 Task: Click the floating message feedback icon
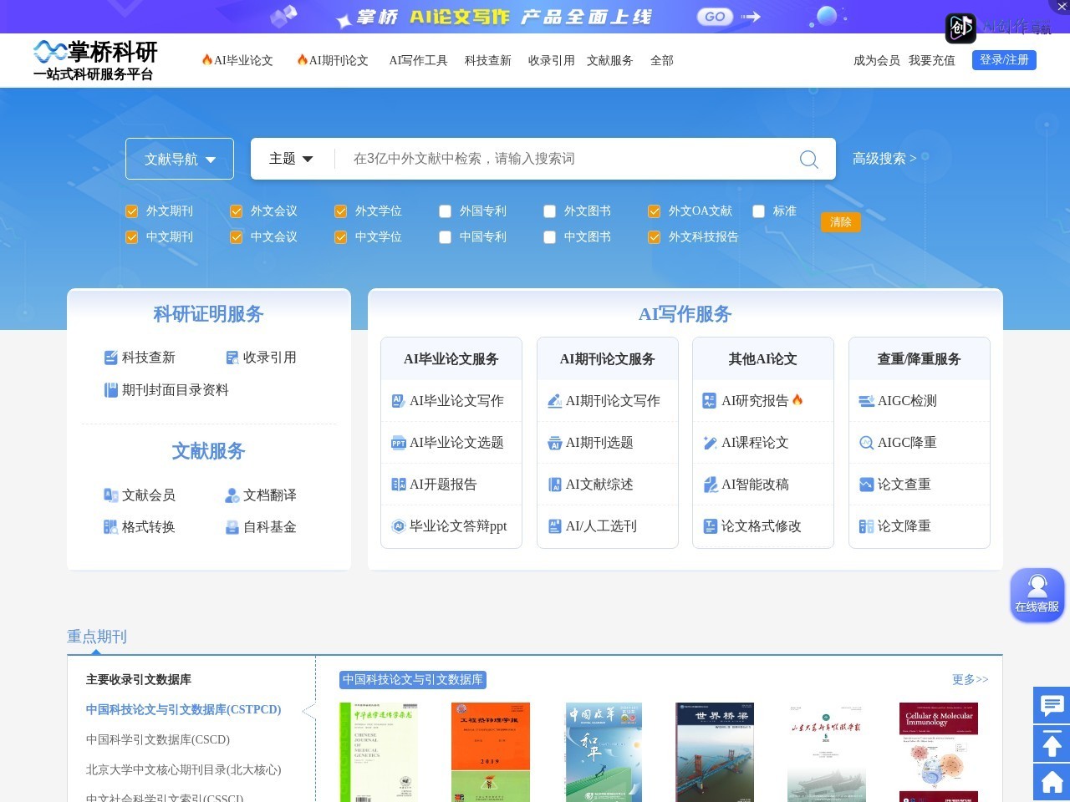tap(1052, 705)
